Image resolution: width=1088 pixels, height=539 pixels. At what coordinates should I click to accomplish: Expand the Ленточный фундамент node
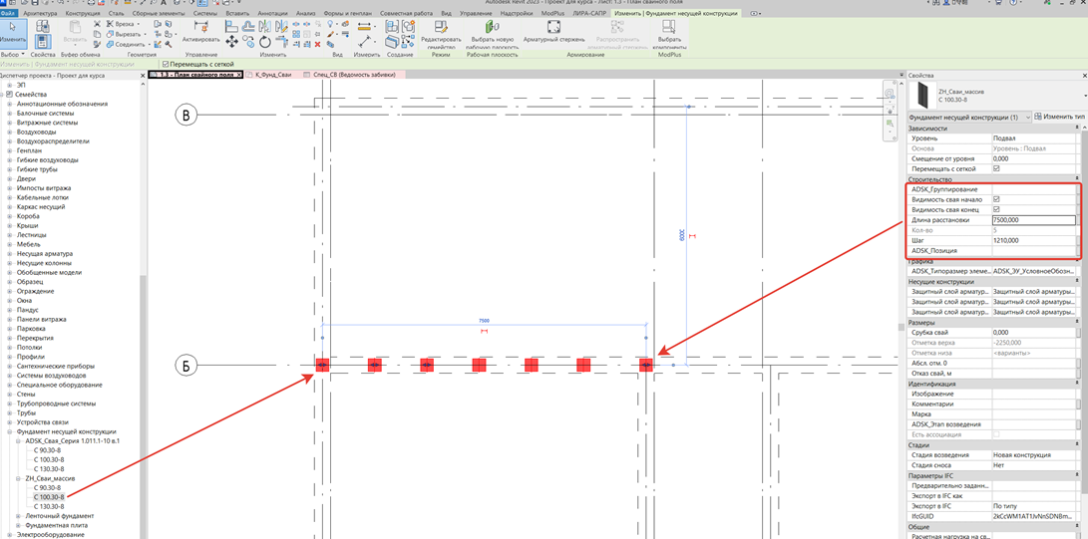[x=19, y=516]
